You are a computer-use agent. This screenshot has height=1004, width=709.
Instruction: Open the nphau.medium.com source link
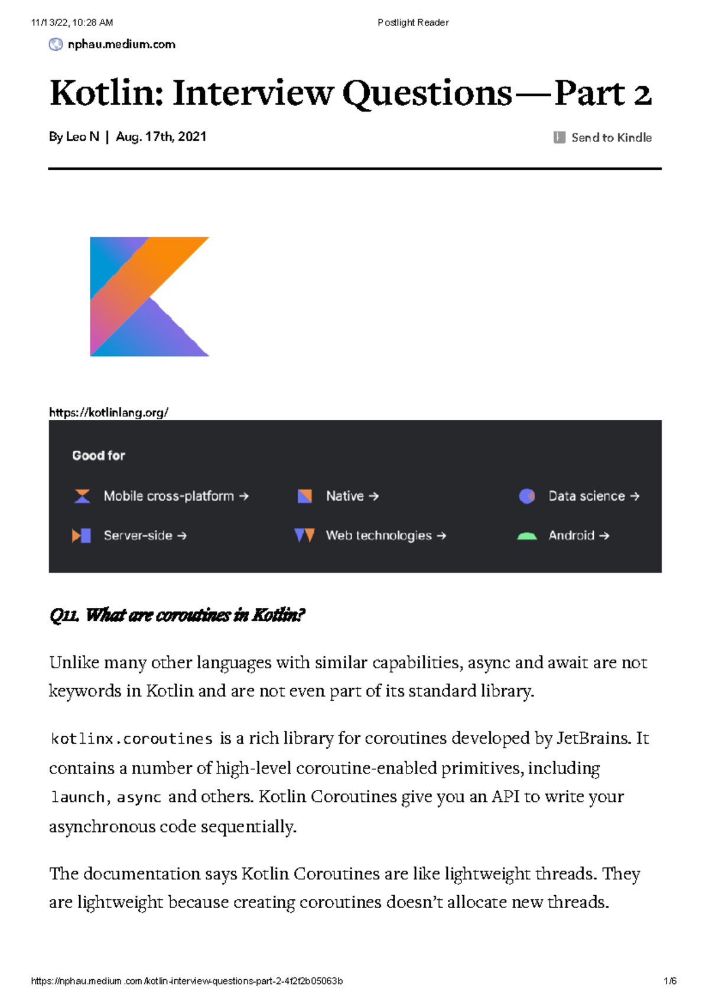point(121,44)
